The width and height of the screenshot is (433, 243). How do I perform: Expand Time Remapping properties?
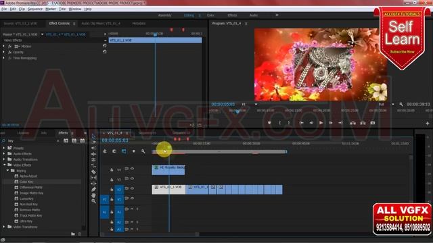click(3, 58)
